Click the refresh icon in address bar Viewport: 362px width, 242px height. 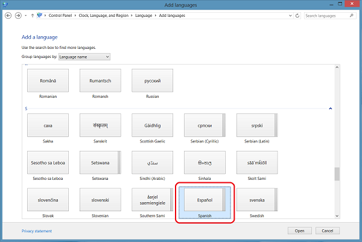tap(297, 16)
